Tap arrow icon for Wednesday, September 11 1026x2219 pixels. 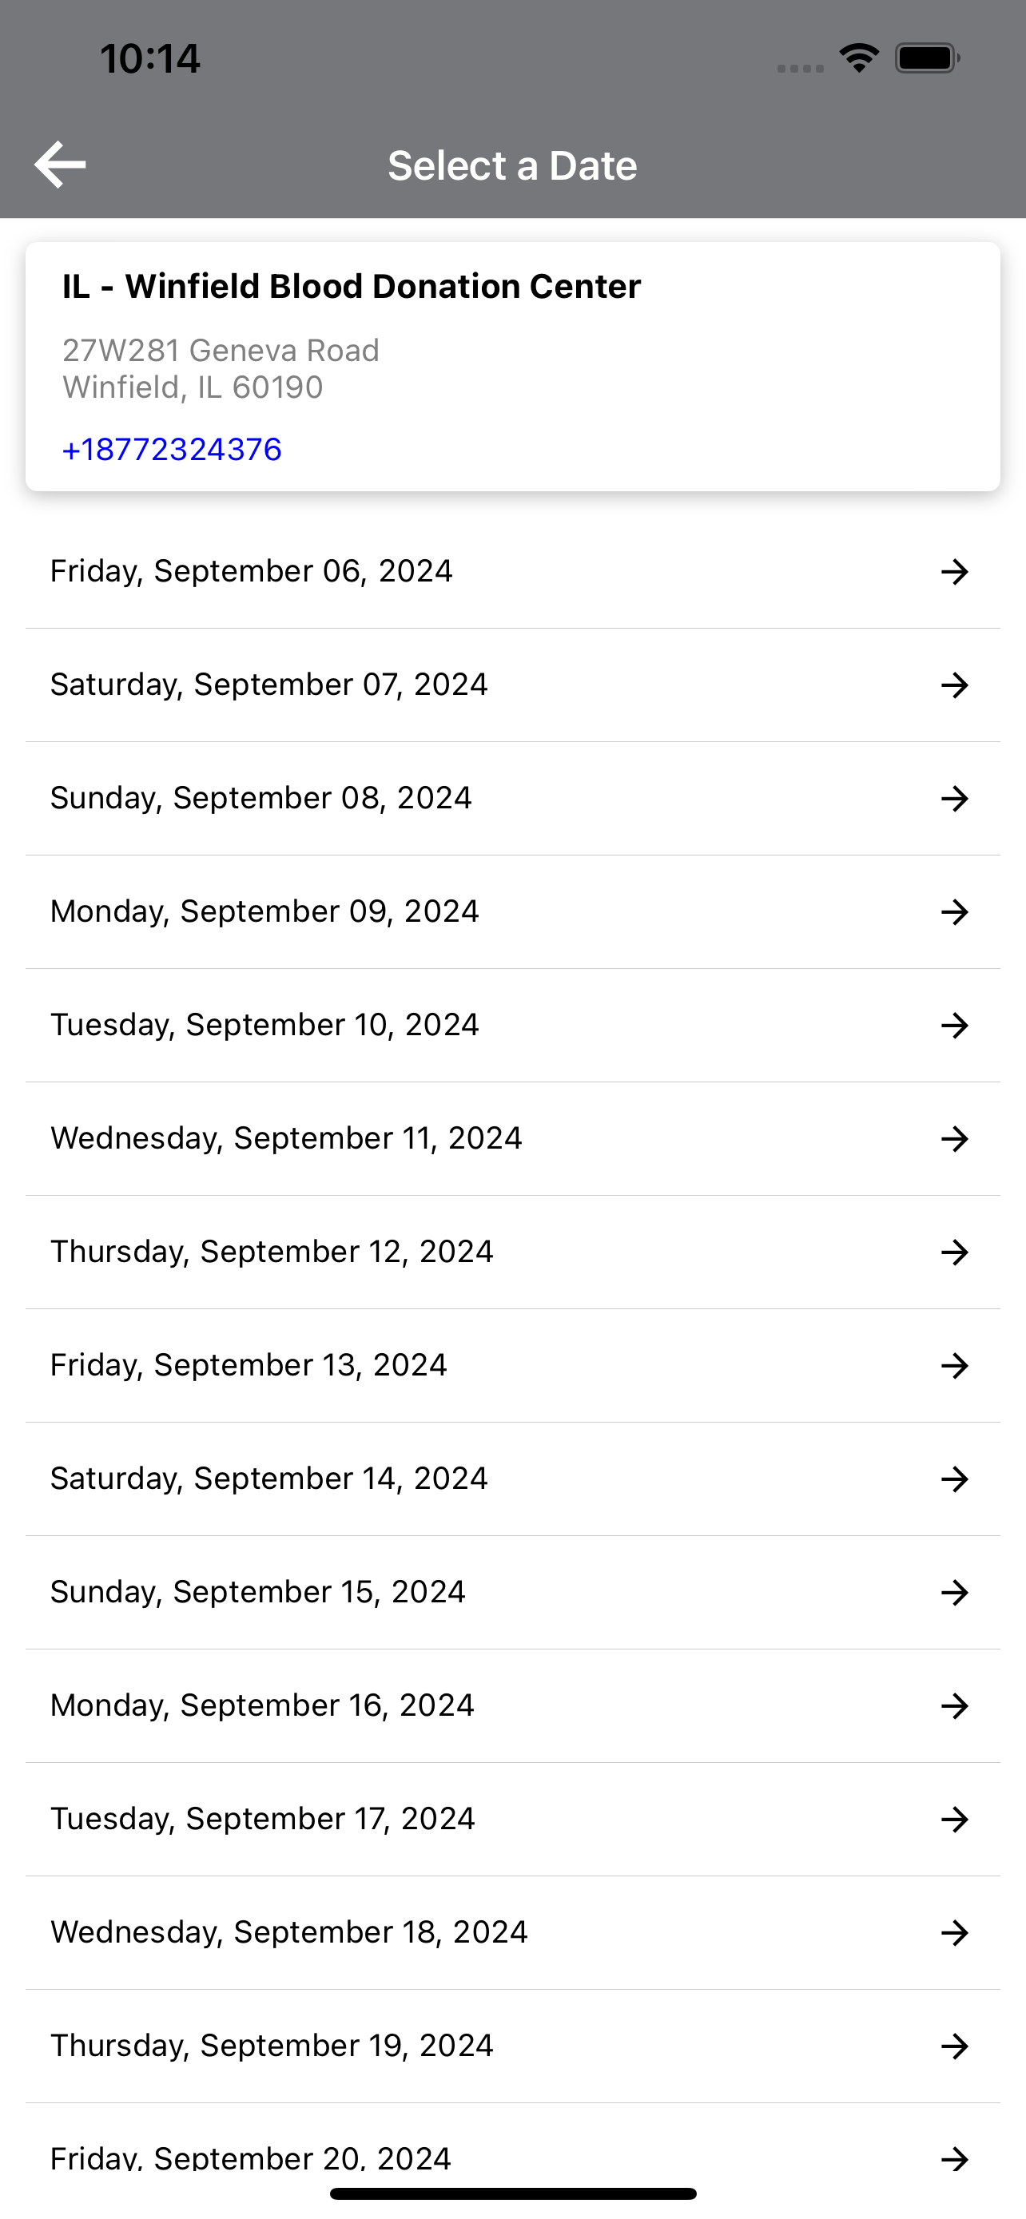955,1139
